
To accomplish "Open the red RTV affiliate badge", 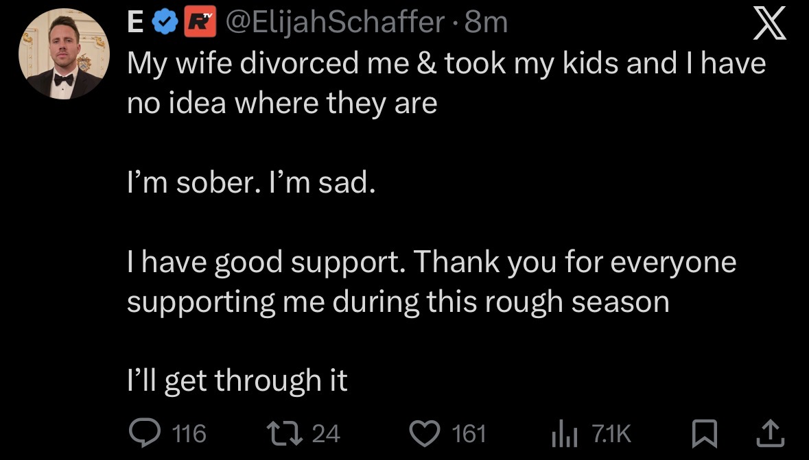I will coord(200,23).
